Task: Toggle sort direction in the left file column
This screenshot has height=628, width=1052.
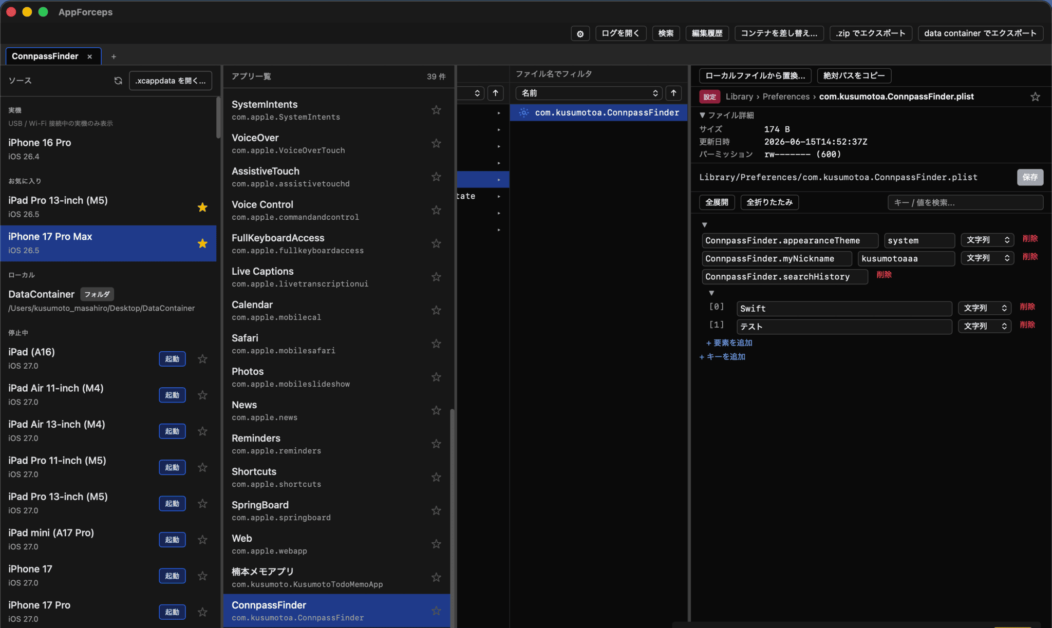Action: [495, 93]
